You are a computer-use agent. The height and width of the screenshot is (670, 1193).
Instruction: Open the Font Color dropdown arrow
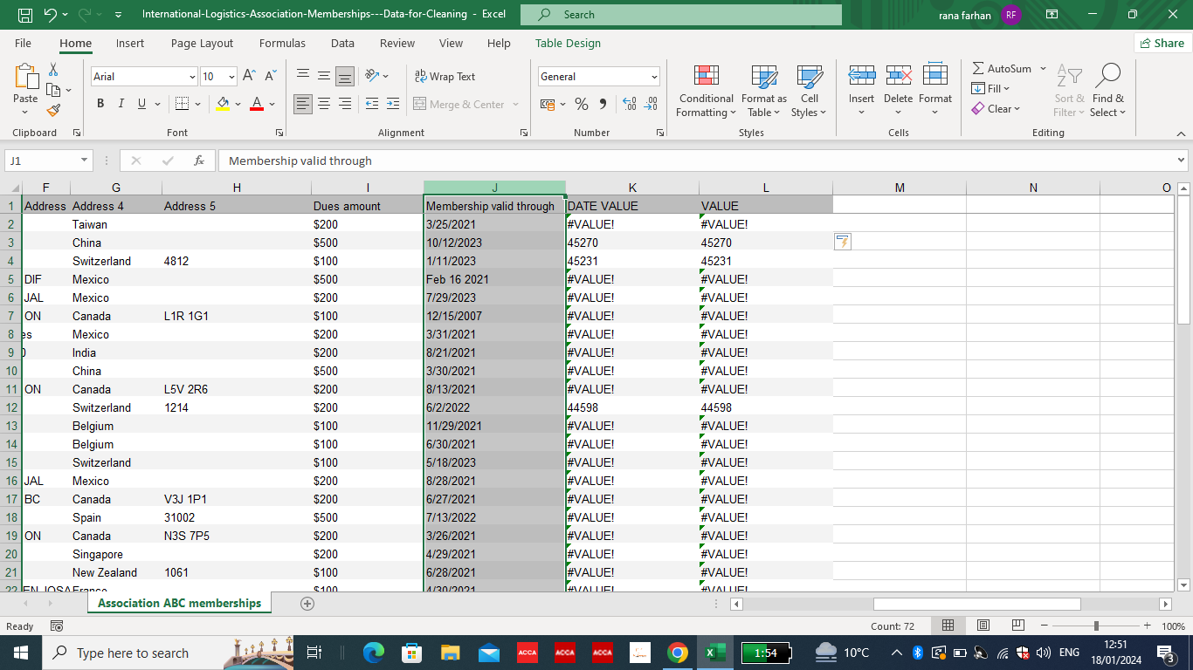click(x=272, y=104)
